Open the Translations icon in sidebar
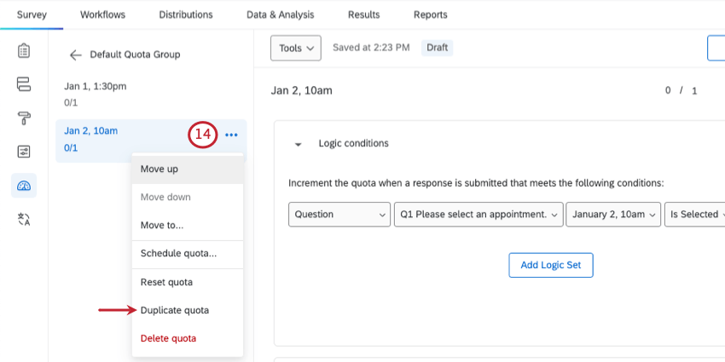Viewport: 725px width, 362px height. coord(24,220)
